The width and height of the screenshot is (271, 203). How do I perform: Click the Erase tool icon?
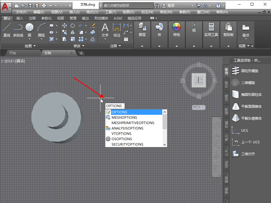(x=93, y=25)
